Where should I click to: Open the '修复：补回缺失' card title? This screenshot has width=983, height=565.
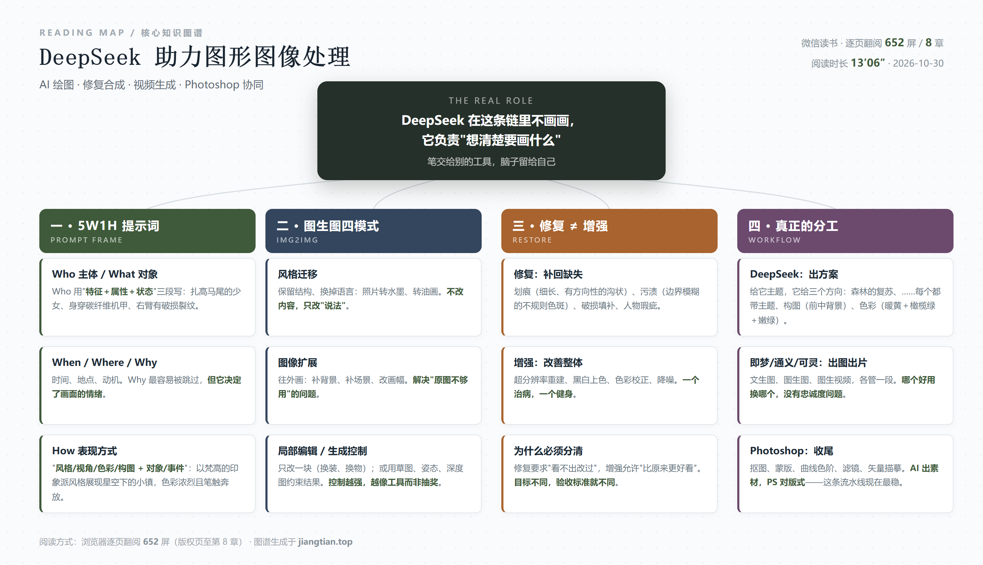548,274
